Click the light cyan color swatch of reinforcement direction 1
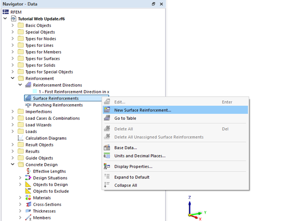Screen dimensions: 295x221 (x=35, y=92)
